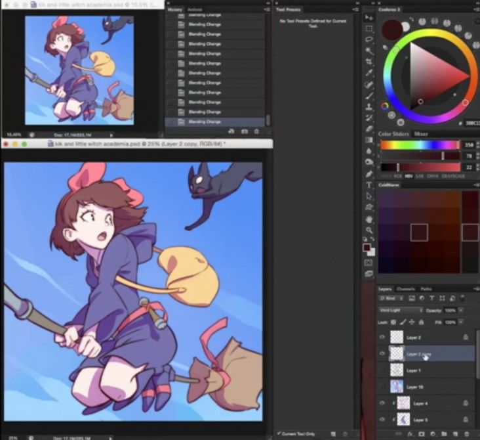Hide Layer 2 with its eye icon
The image size is (480, 440).
pos(382,337)
